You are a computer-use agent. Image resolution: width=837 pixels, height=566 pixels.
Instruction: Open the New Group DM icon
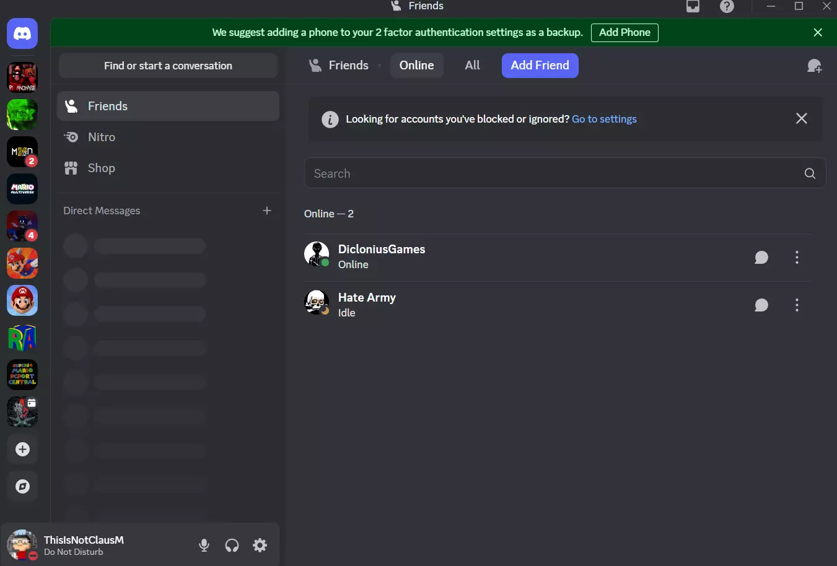tap(814, 66)
